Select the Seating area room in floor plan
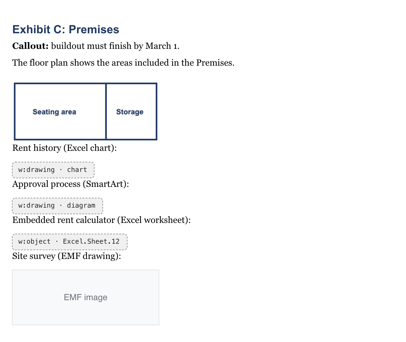406x342 pixels. [60, 111]
